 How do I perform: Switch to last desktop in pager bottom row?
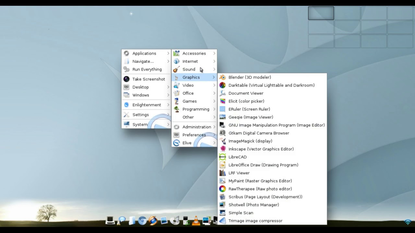click(x=400, y=41)
